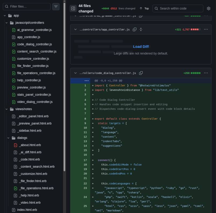Screen dimensions: 216x213
Task: Jump to top using the up-arrow icon
Action: tap(141, 8)
